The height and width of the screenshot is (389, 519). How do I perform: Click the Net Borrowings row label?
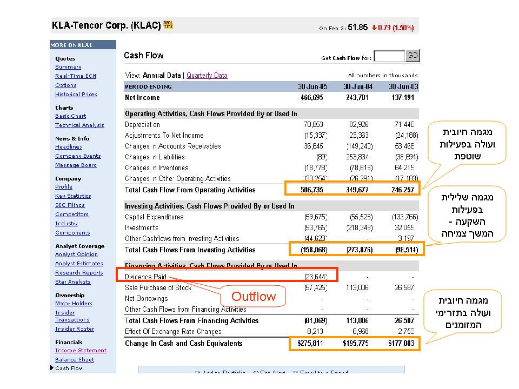pos(147,299)
